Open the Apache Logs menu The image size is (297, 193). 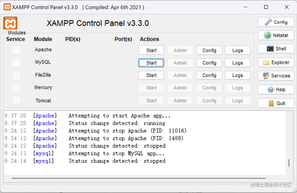238,50
